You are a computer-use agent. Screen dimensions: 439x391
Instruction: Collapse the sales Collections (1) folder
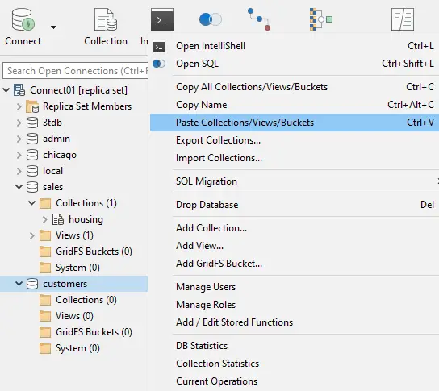tap(32, 203)
